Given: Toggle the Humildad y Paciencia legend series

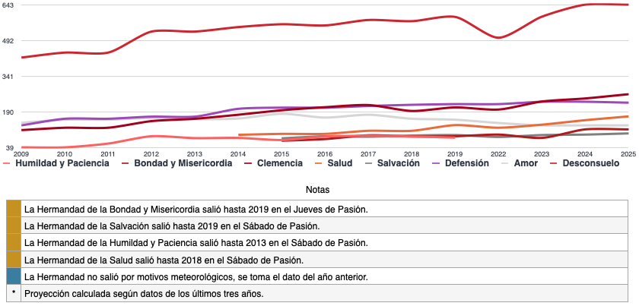Looking at the screenshot, I should coord(62,163).
